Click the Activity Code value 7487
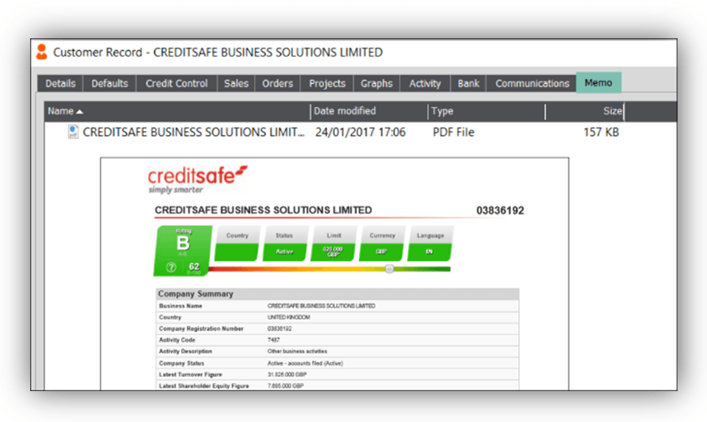The width and height of the screenshot is (707, 422). pos(273,340)
